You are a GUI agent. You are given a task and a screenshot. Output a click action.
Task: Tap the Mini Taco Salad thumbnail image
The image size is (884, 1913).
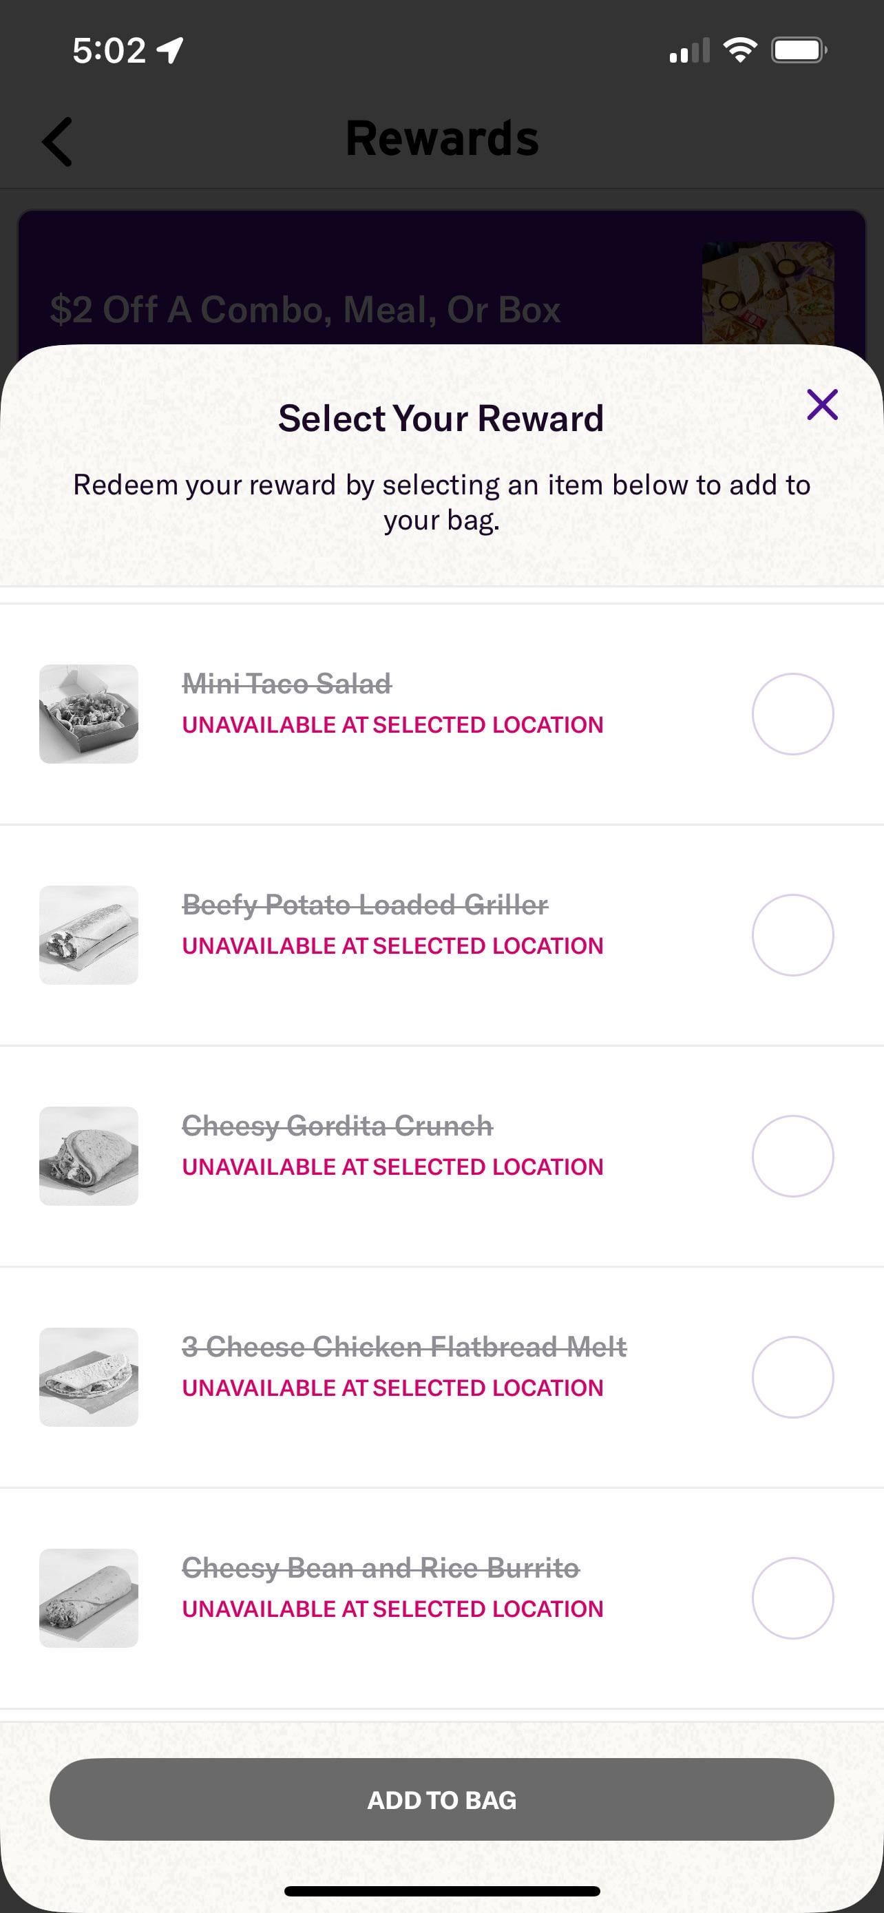point(88,713)
